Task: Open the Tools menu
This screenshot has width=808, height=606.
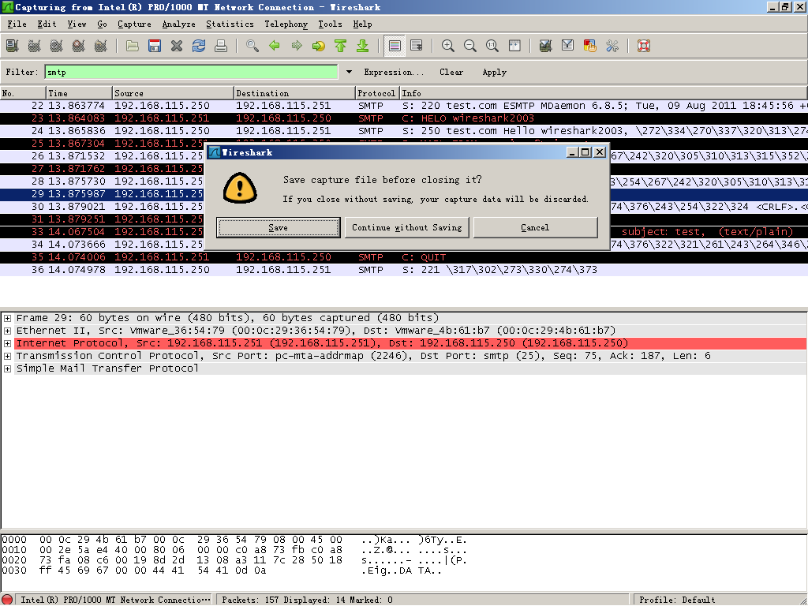Action: point(330,24)
